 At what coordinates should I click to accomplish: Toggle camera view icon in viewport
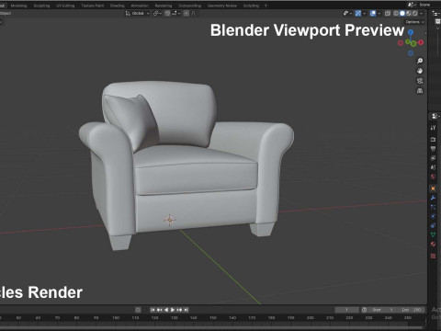click(x=420, y=81)
